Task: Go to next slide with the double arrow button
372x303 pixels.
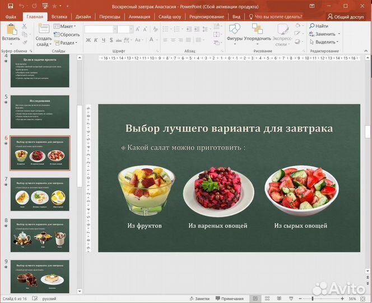Action: 368,283
